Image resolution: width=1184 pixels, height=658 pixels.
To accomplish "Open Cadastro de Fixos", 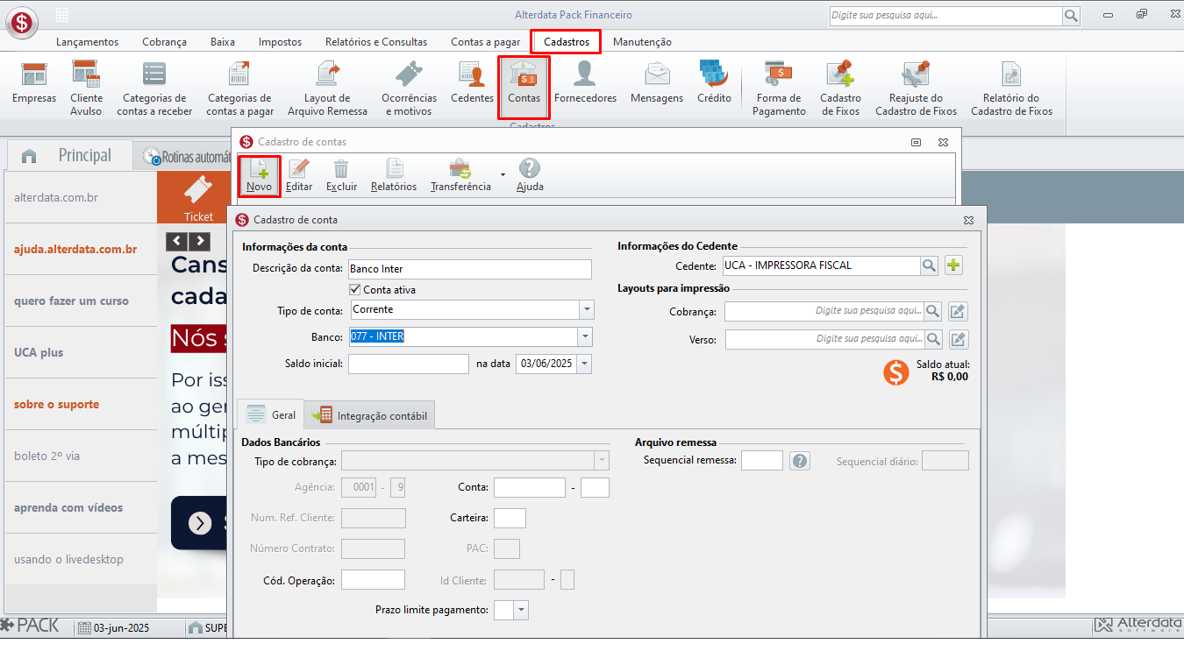I will point(840,88).
